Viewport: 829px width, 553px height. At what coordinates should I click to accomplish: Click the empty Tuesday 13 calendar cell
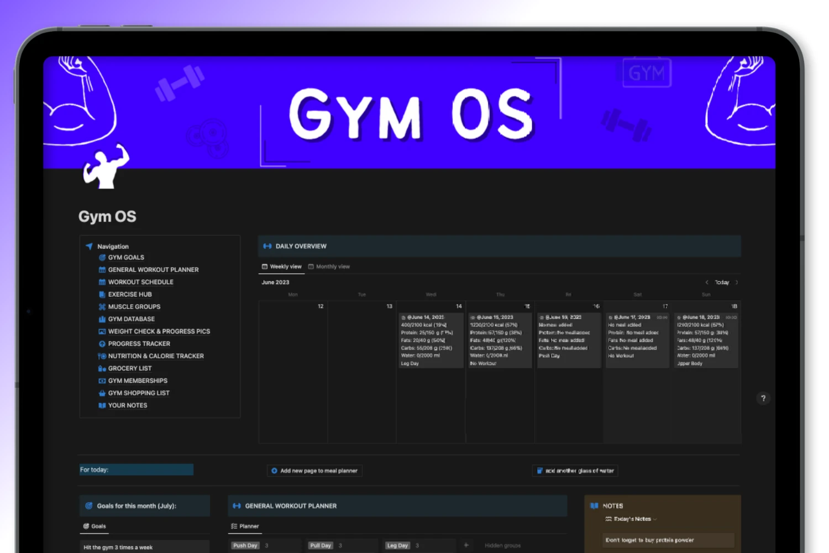pos(362,372)
